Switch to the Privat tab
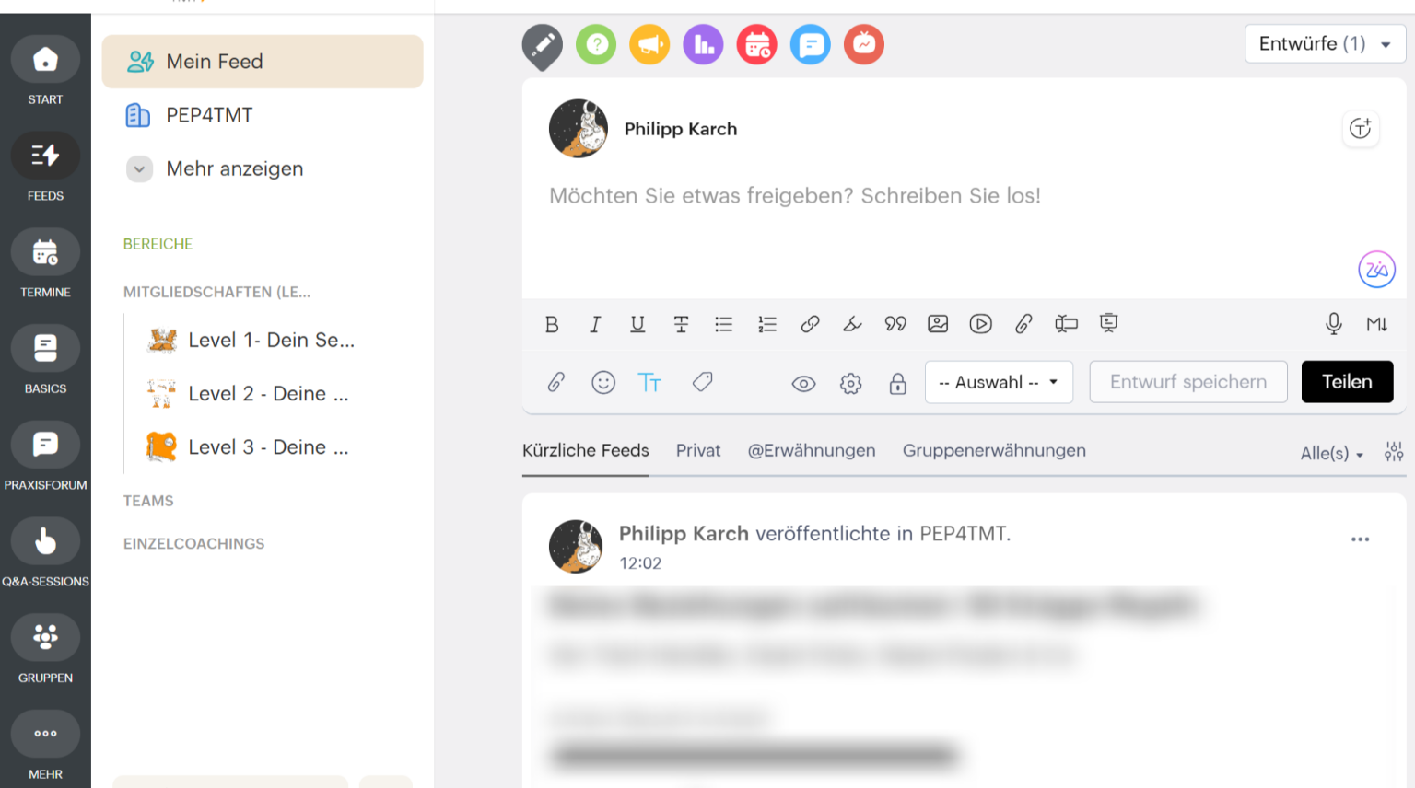 pos(698,450)
